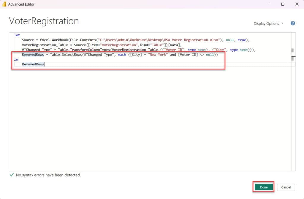The height and width of the screenshot is (199, 304).
Task: Open the help question mark icon
Action: tap(293, 23)
